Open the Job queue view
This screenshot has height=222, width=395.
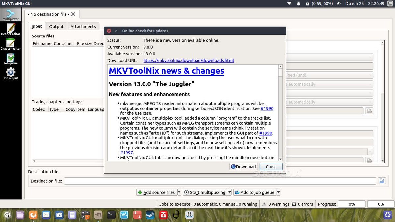click(x=11, y=59)
